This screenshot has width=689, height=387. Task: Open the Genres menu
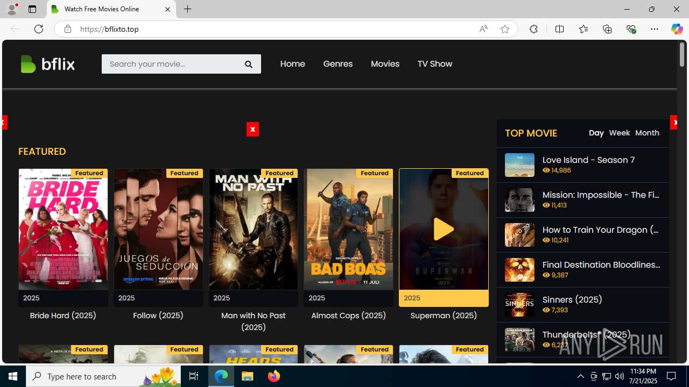(x=338, y=64)
